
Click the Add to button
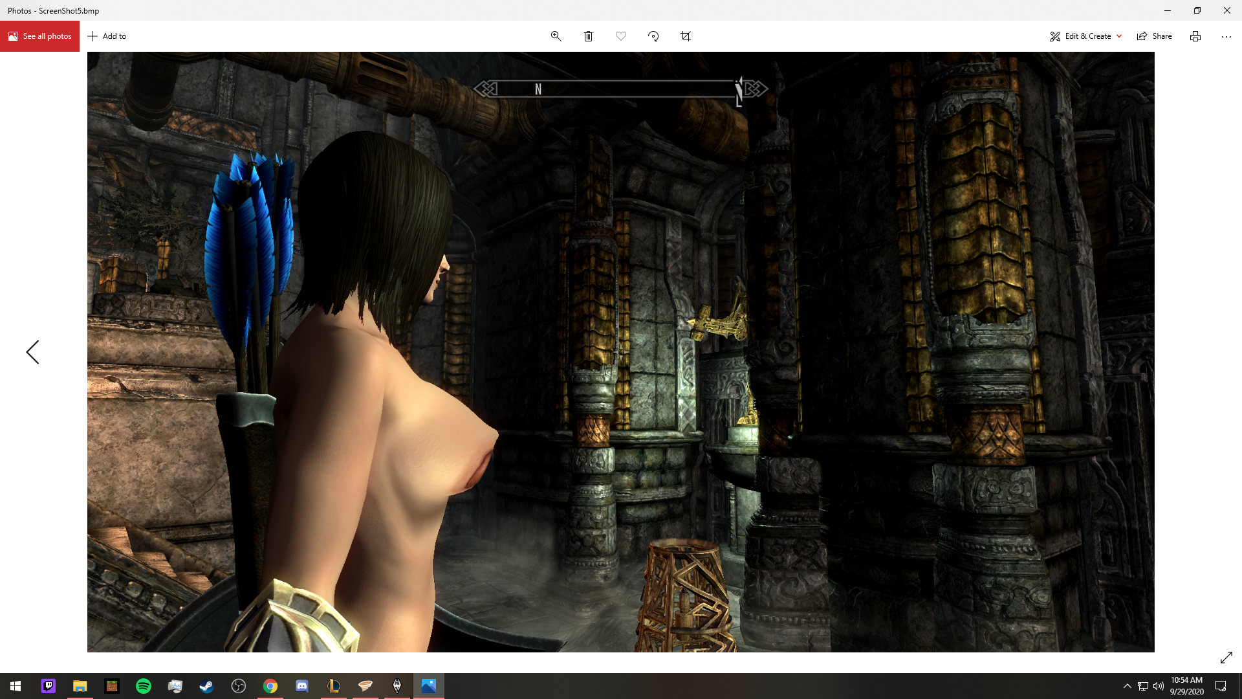pyautogui.click(x=107, y=36)
